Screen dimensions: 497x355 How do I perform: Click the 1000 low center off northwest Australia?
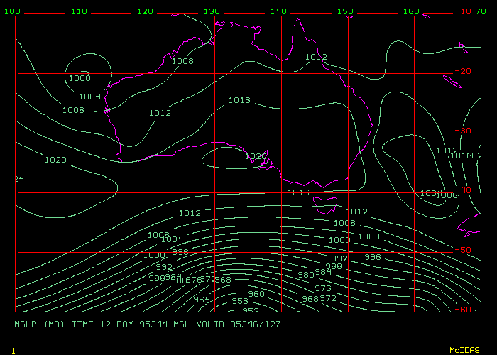click(x=79, y=78)
